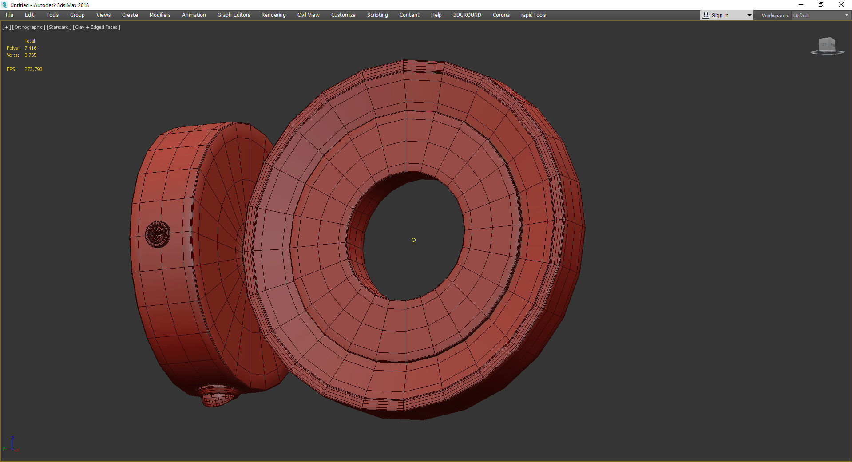The width and height of the screenshot is (852, 462).
Task: Expand the Sign In account dropdown
Action: pos(749,16)
